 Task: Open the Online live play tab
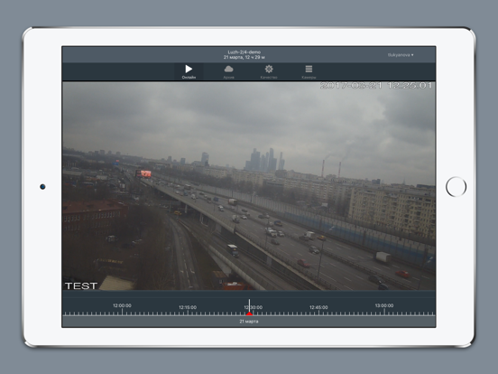click(x=189, y=72)
